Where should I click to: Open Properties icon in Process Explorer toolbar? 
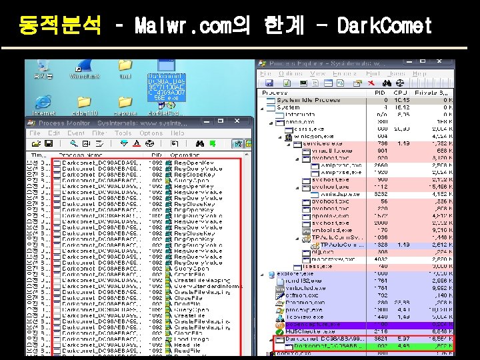point(357,83)
